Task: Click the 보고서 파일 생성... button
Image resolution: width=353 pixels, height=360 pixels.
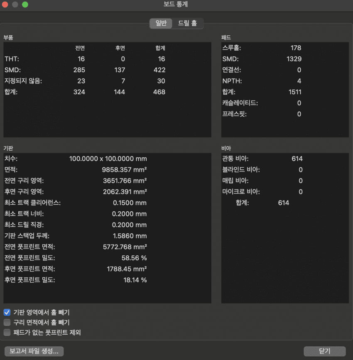Action: 34,351
